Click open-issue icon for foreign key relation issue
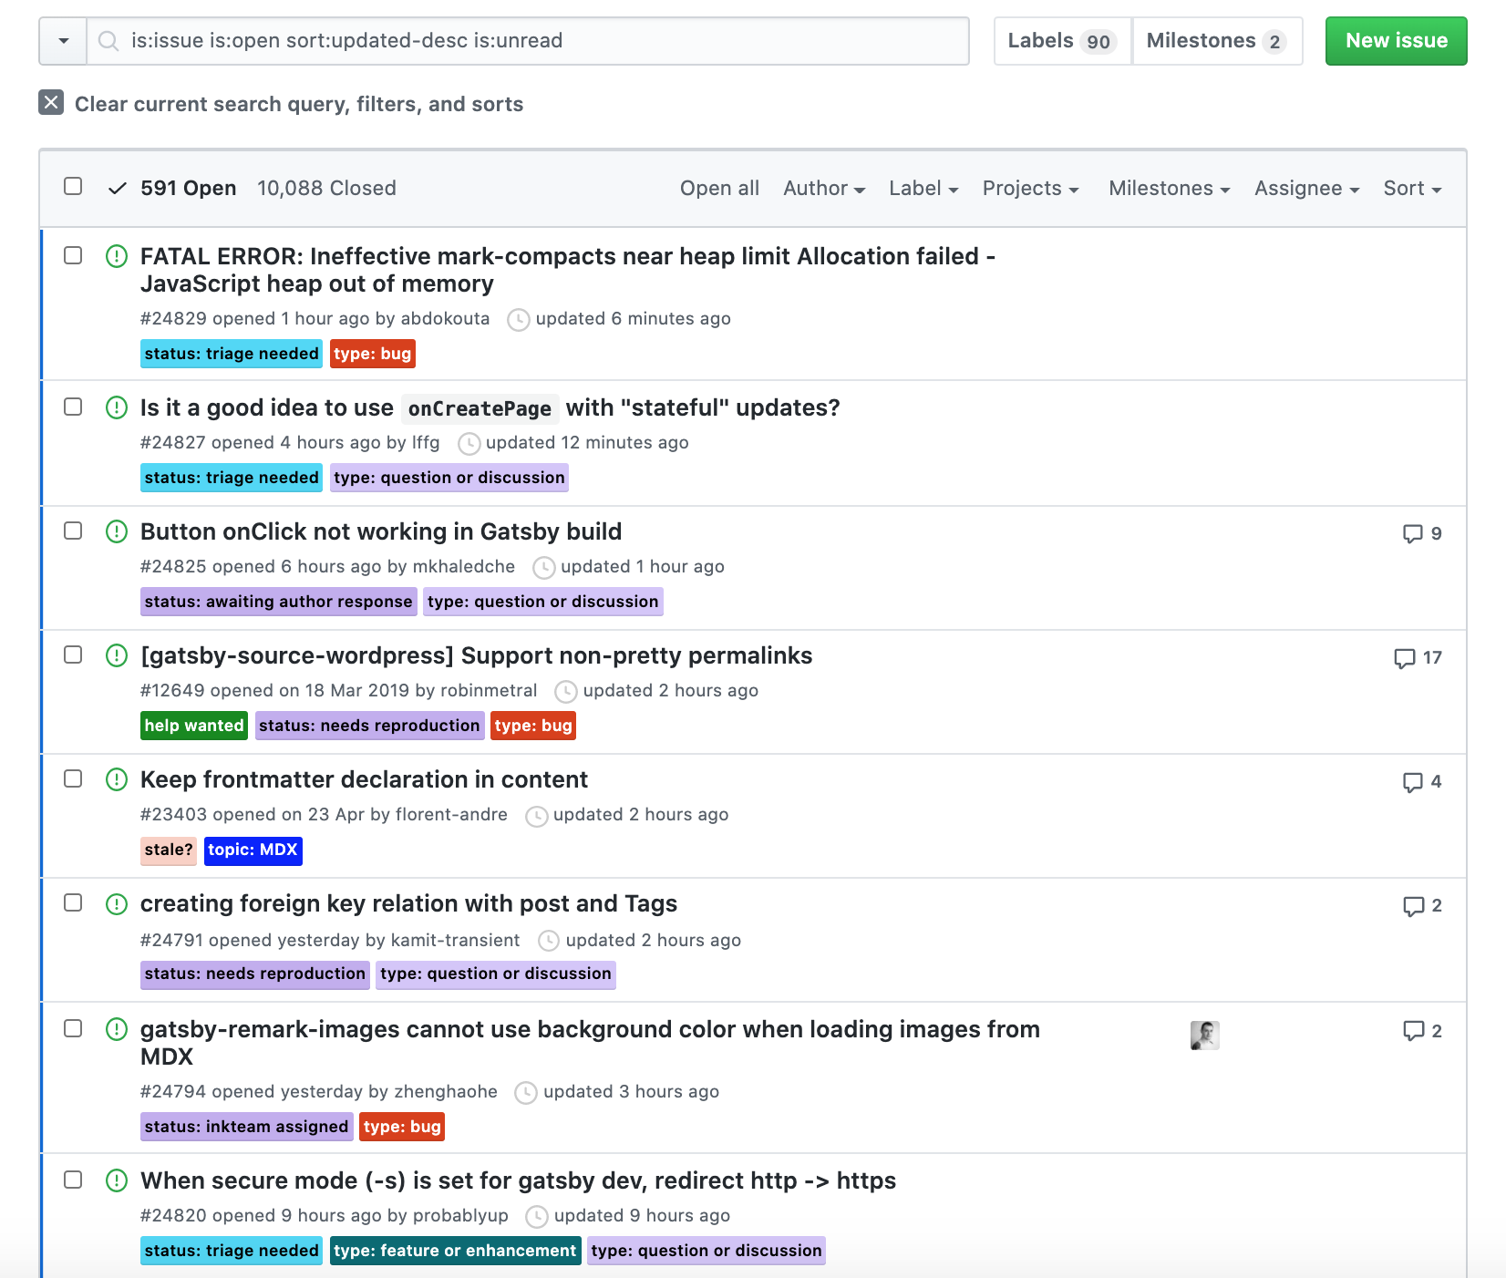This screenshot has width=1506, height=1278. point(117,904)
